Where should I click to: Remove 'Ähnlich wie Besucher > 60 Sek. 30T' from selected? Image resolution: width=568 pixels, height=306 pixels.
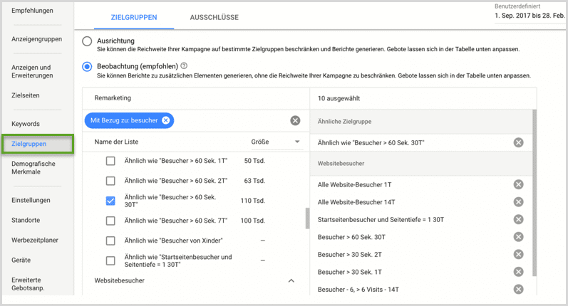518,142
